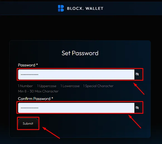Click the blue BLOCX logo icon

[61, 8]
